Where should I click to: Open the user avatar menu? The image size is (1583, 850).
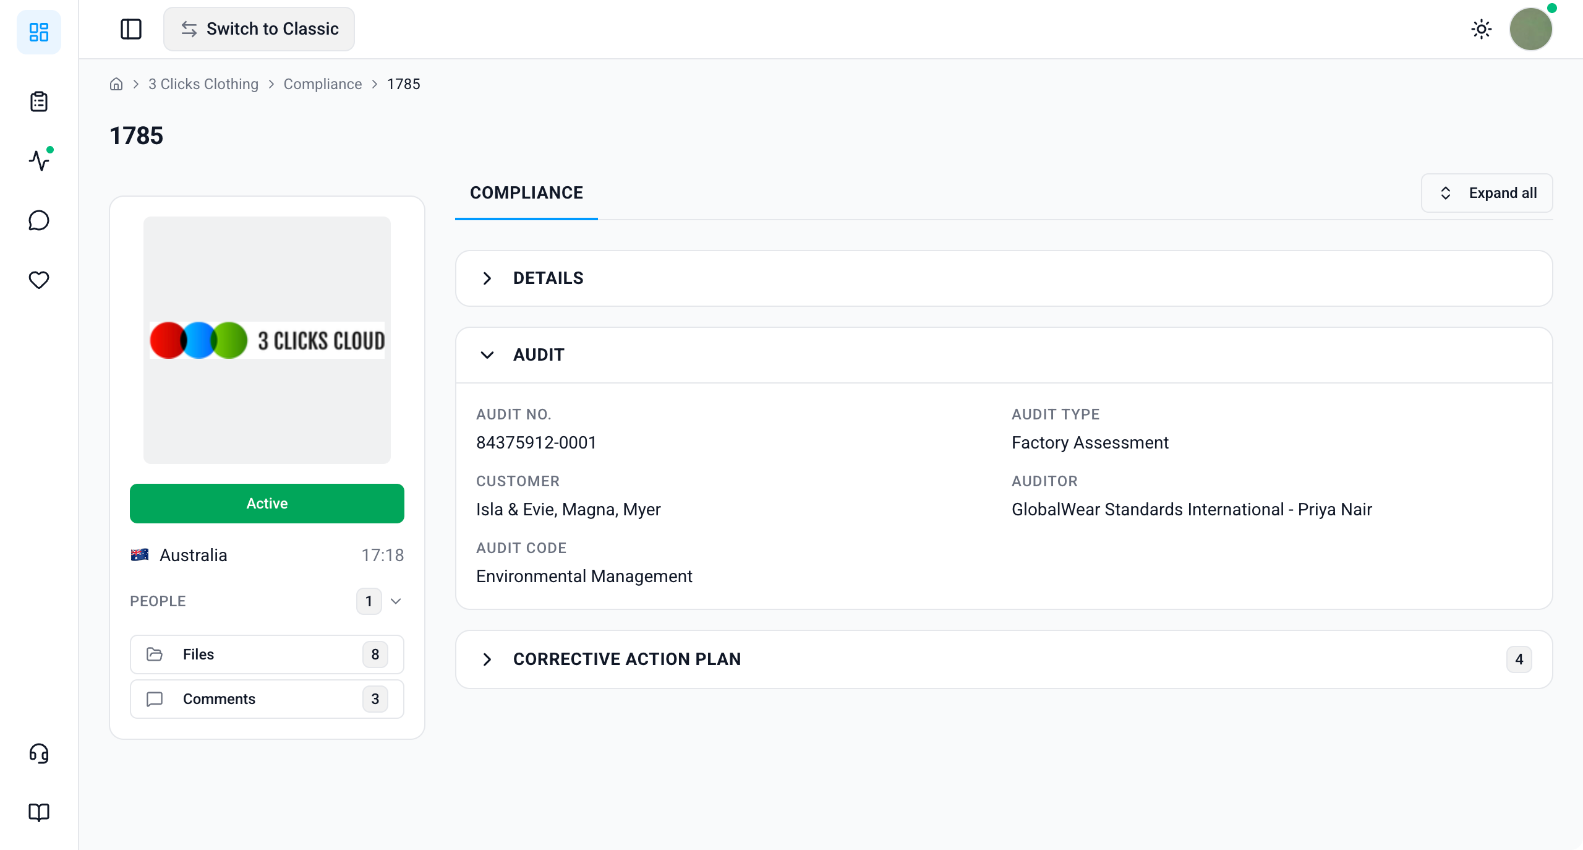[1531, 29]
